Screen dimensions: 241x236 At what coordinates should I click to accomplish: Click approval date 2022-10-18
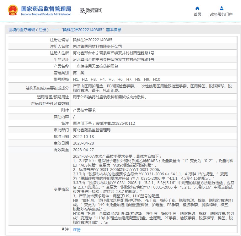[x=83, y=137]
